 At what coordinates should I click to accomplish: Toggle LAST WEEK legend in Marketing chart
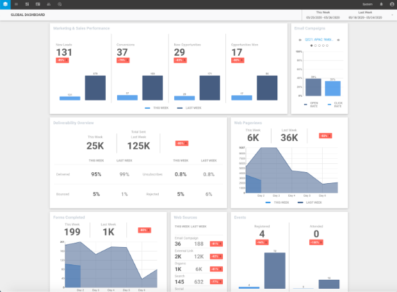pyautogui.click(x=189, y=108)
